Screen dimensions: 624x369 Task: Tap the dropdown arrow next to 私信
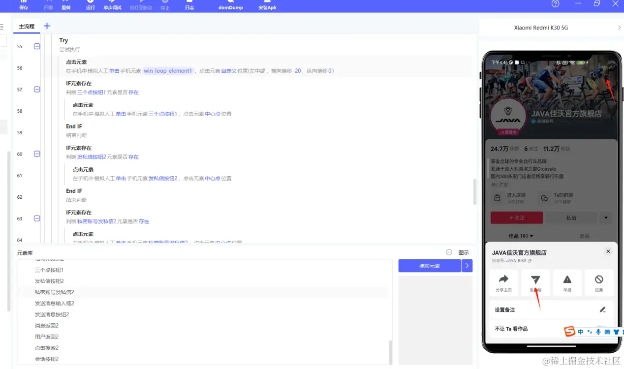pos(606,217)
